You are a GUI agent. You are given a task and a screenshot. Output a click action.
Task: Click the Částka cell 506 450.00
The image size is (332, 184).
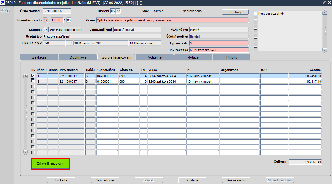click(305, 76)
